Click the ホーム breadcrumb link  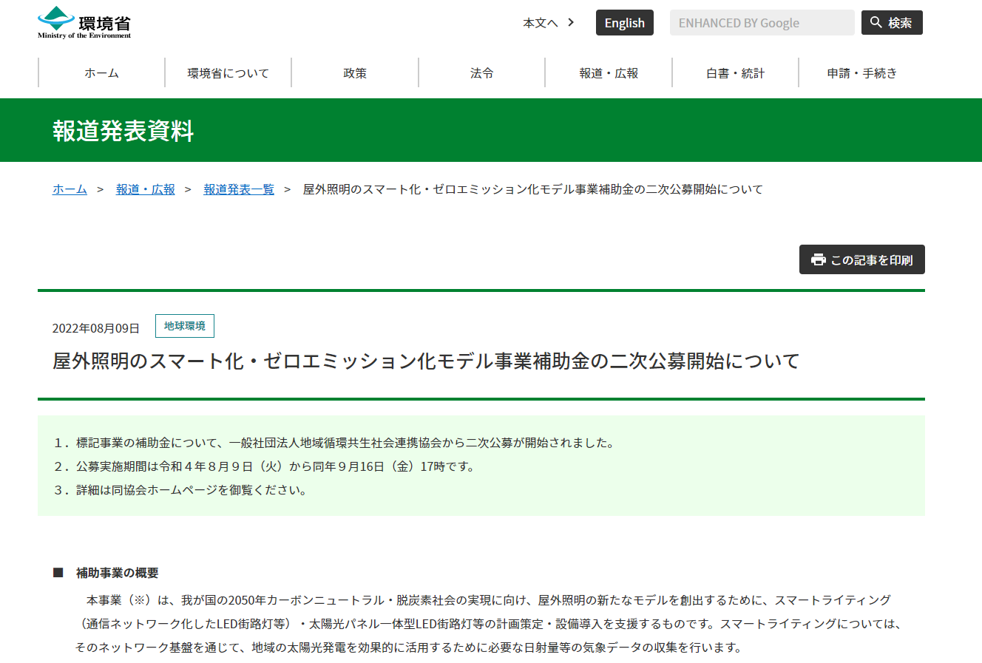point(70,189)
